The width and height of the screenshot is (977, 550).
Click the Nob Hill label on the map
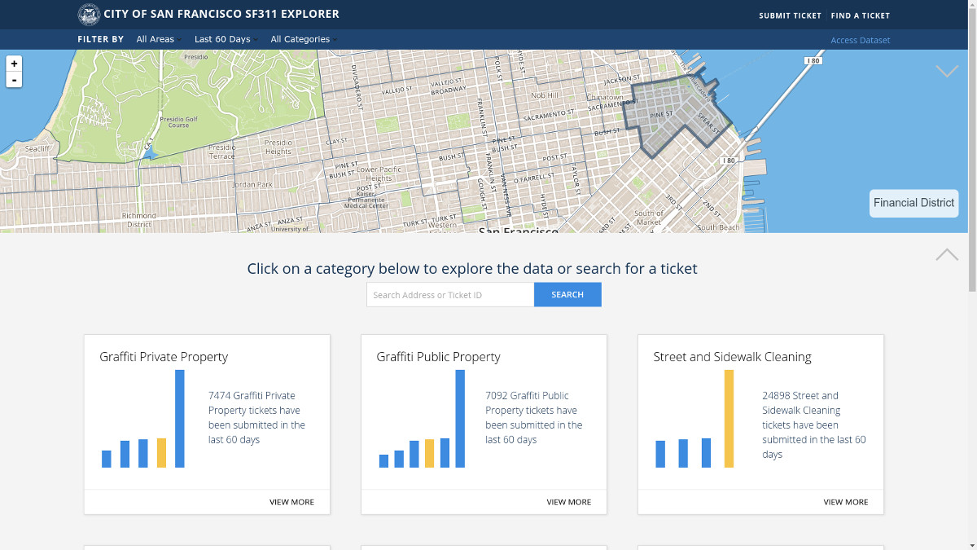pyautogui.click(x=545, y=95)
